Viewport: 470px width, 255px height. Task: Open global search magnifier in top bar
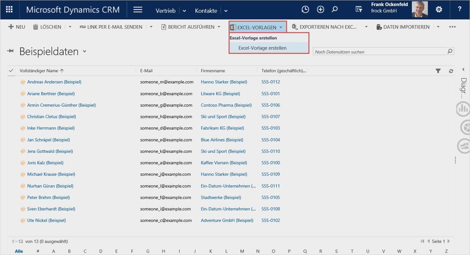[x=335, y=10]
